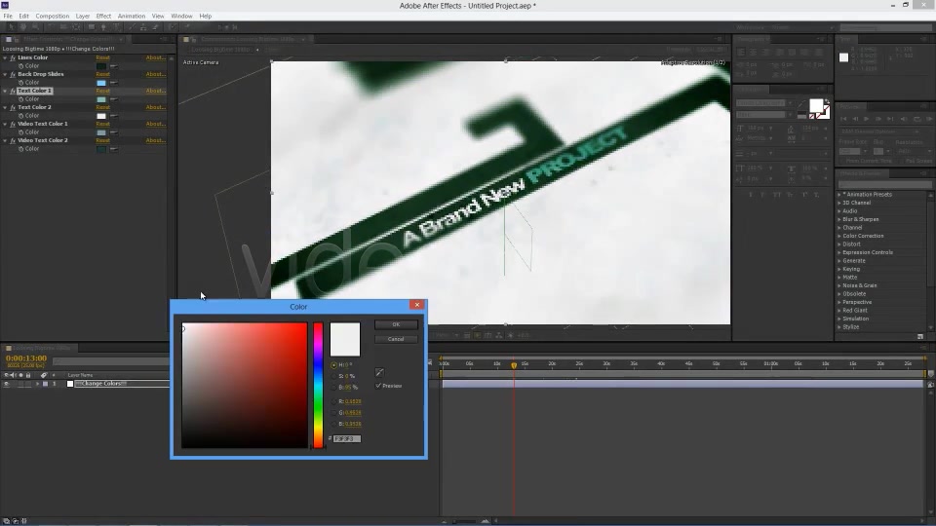
Task: Click the Back Drop Slides blue color swatch
Action: click(101, 83)
